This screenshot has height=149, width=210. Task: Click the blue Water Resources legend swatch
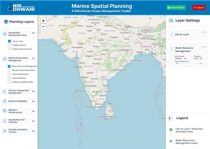(171, 141)
